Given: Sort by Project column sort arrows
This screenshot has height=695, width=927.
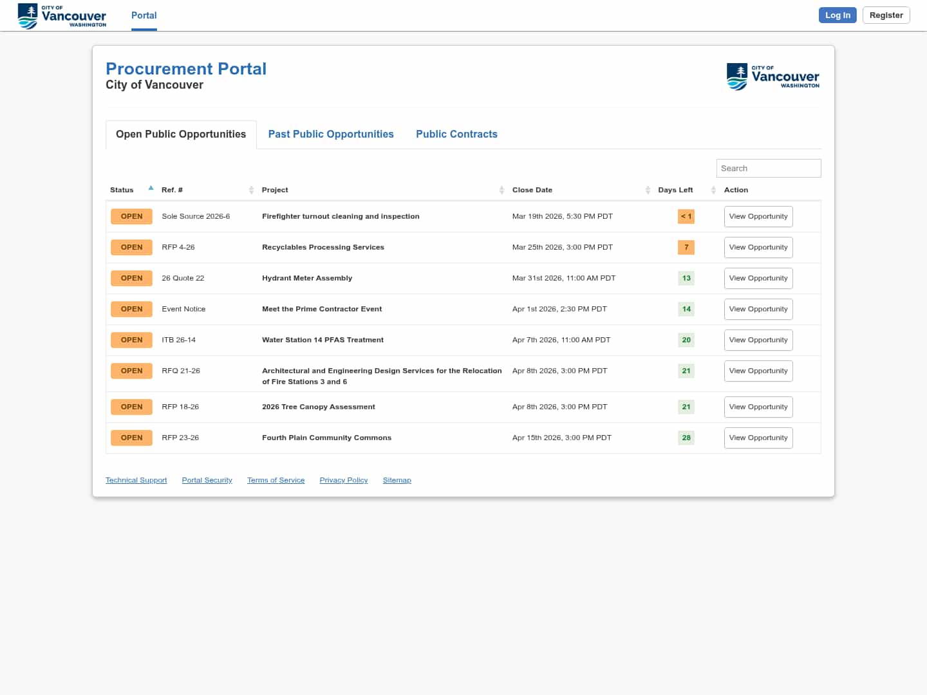Looking at the screenshot, I should click(x=501, y=190).
